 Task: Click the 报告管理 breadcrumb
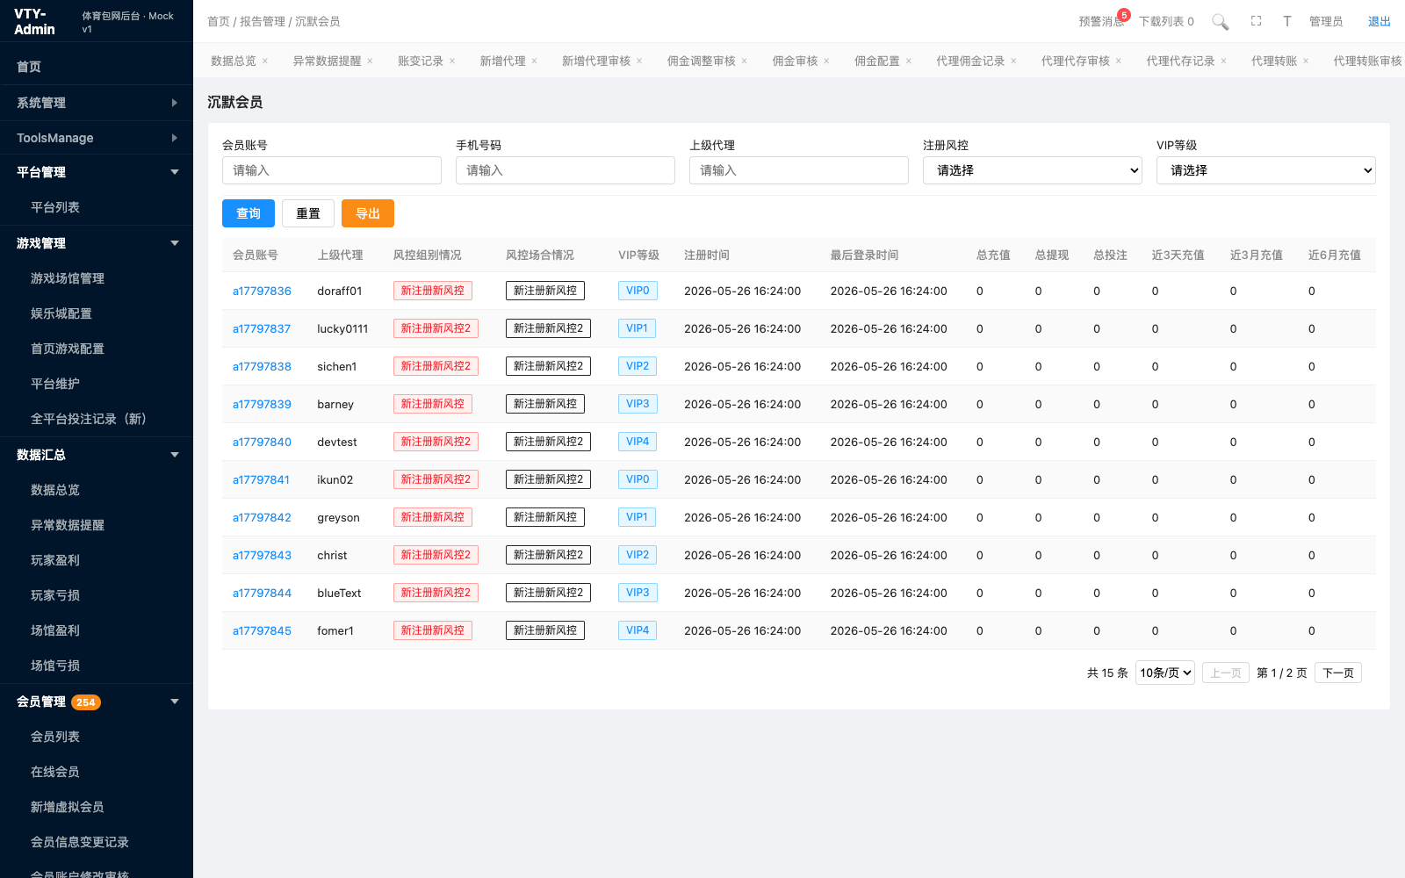click(x=263, y=21)
